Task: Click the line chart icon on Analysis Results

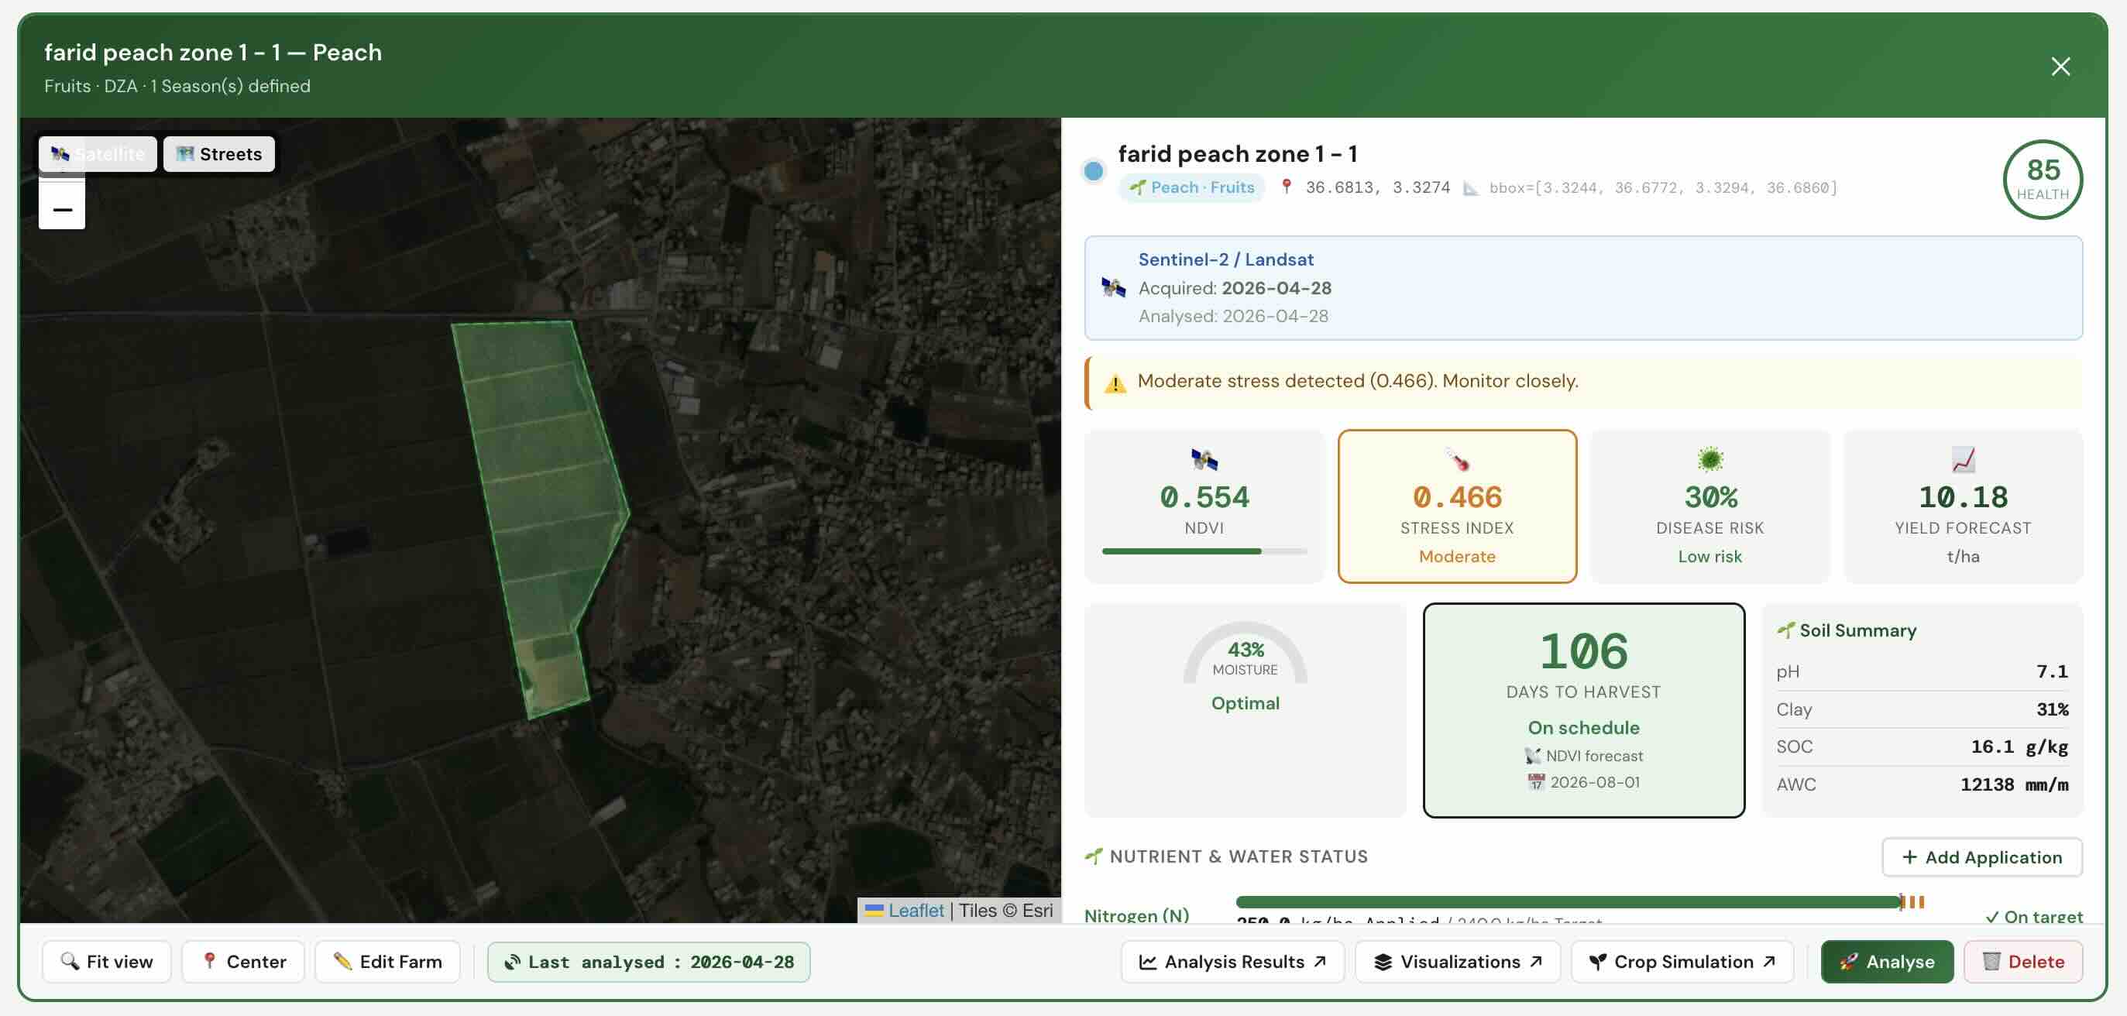Action: pyautogui.click(x=1148, y=962)
